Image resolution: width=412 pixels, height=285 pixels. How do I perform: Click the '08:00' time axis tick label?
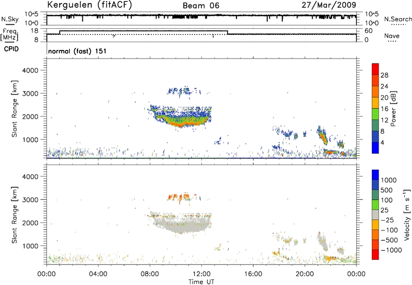(x=150, y=274)
